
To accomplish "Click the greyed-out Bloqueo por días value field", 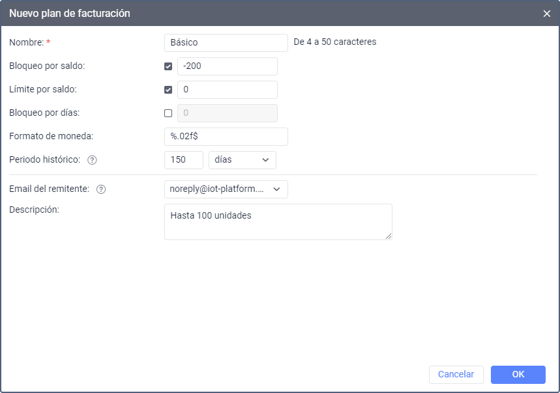I will coord(227,113).
